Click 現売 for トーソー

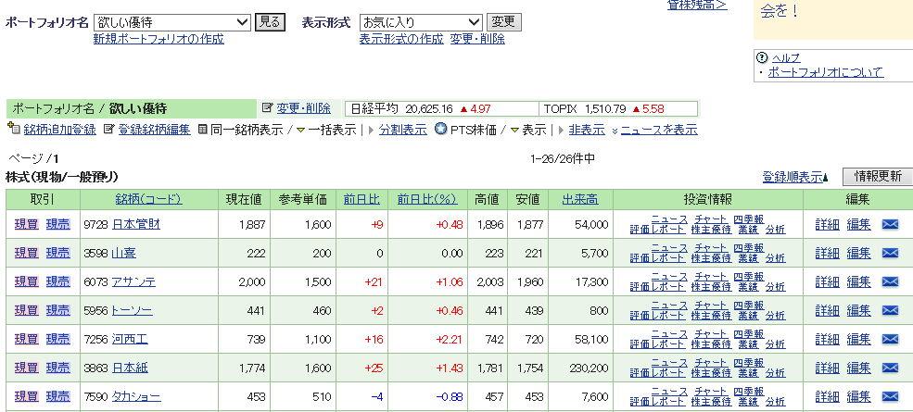(x=58, y=311)
